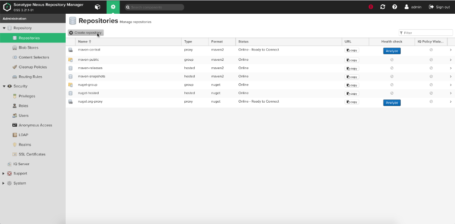Viewport: 455px width, 224px height.
Task: Click the Content Selectors sidebar icon
Action: pyautogui.click(x=15, y=57)
